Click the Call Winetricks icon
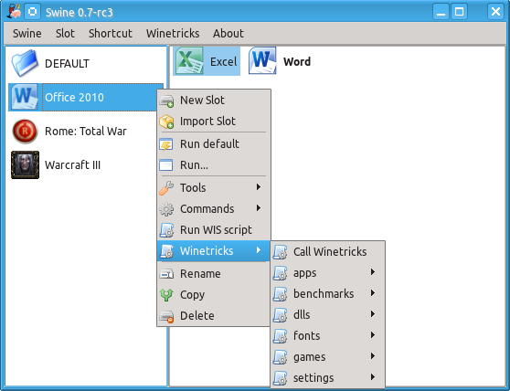The height and width of the screenshot is (391, 510). coord(280,252)
